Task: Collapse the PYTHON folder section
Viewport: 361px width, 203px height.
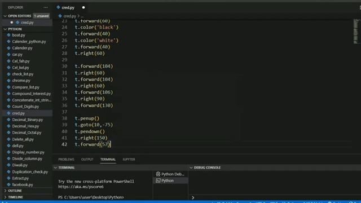Action: click(5, 29)
